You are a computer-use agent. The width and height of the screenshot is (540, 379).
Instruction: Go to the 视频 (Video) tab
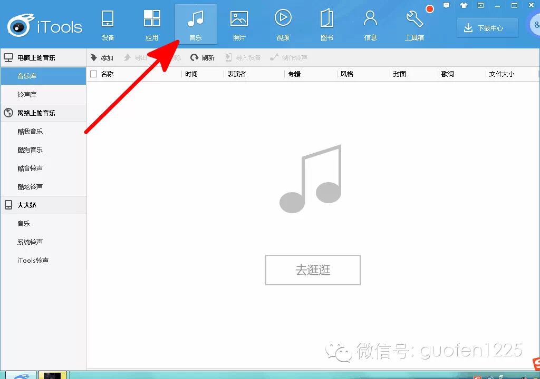click(x=283, y=25)
